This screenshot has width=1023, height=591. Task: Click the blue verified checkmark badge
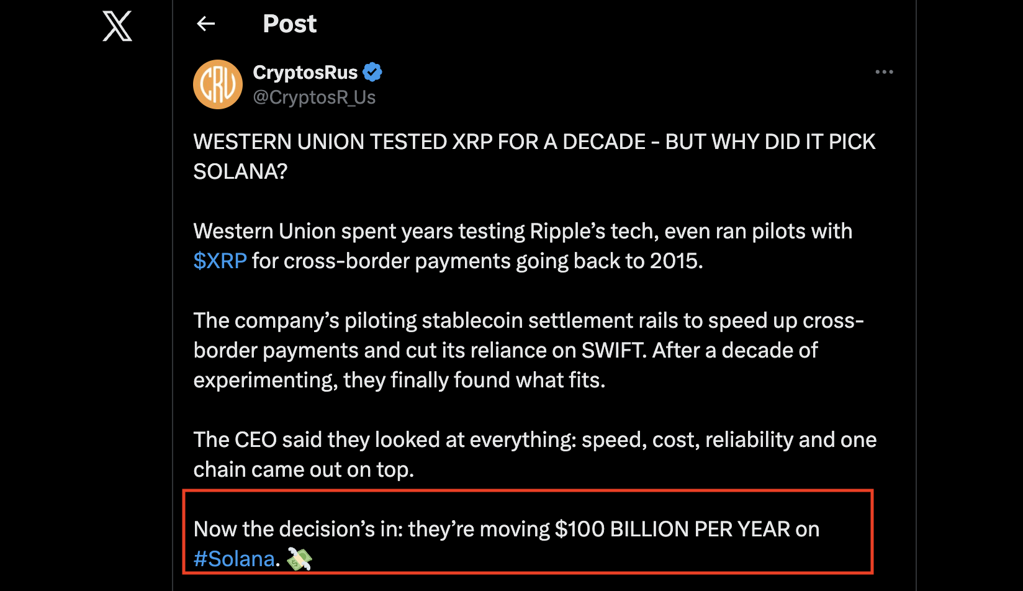coord(372,73)
